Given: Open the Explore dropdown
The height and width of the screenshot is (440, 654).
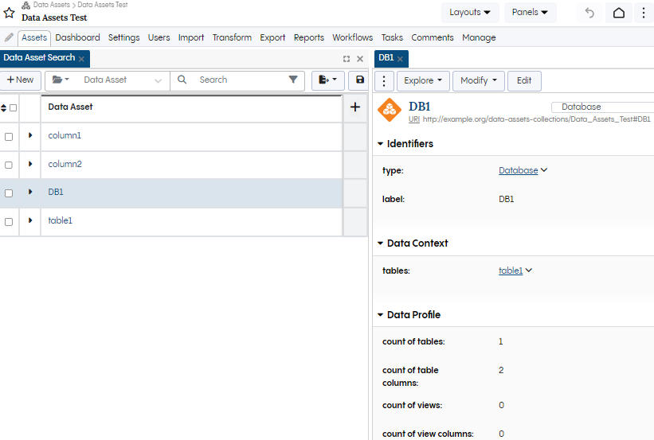Looking at the screenshot, I should [423, 81].
